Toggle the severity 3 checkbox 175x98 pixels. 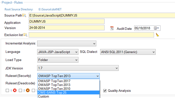click(x=33, y=90)
